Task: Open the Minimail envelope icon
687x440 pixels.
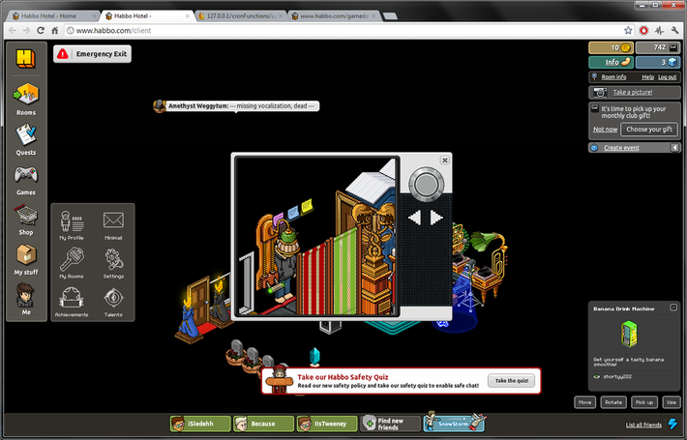Action: [113, 220]
